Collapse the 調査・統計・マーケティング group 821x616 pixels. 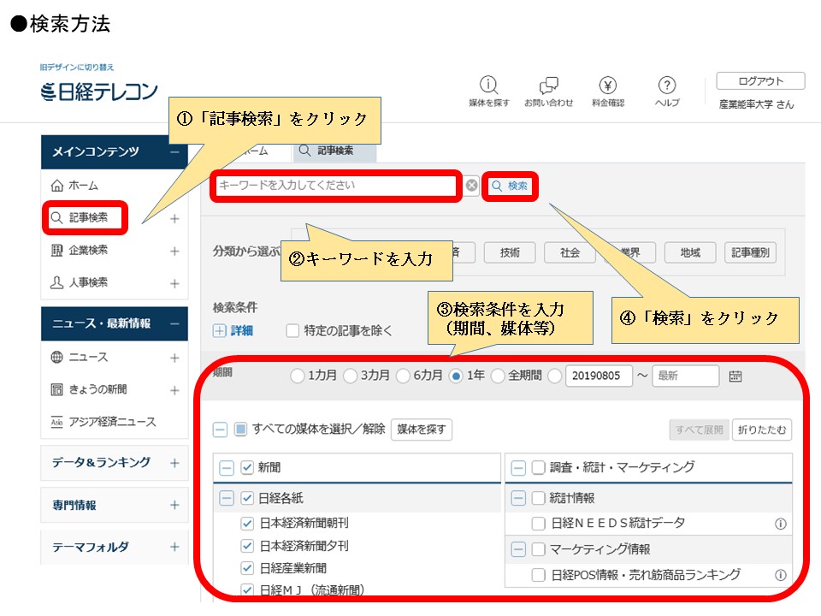point(518,468)
